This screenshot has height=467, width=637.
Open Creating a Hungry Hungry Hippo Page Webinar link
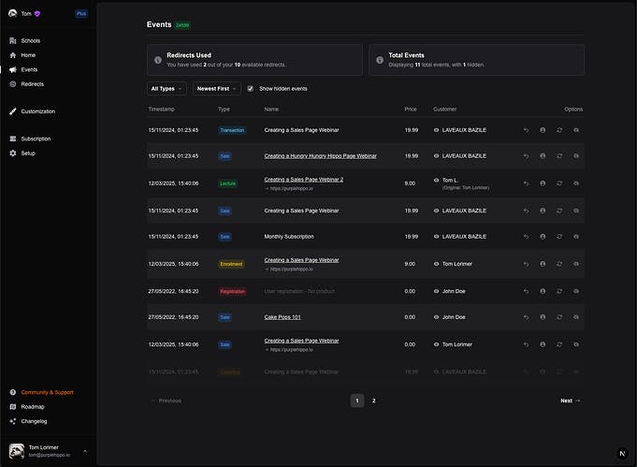pos(321,156)
